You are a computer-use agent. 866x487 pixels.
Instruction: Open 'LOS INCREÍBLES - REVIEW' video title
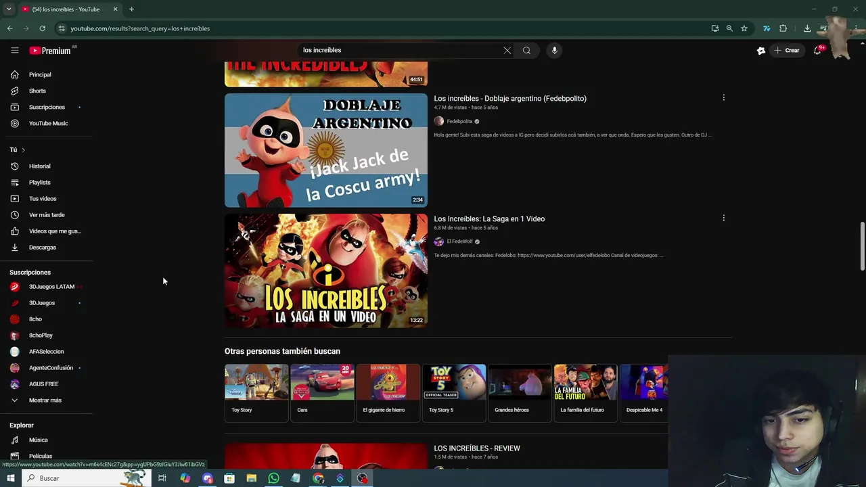477,448
